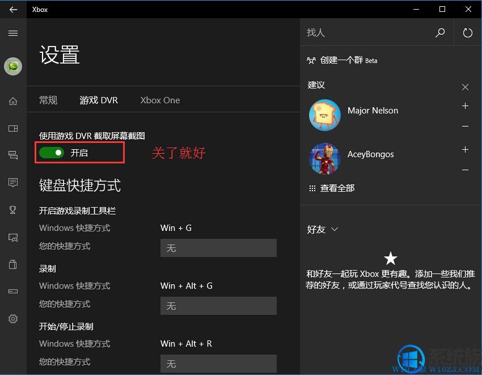Open the Achievements trophy icon
482x375 pixels.
13,210
